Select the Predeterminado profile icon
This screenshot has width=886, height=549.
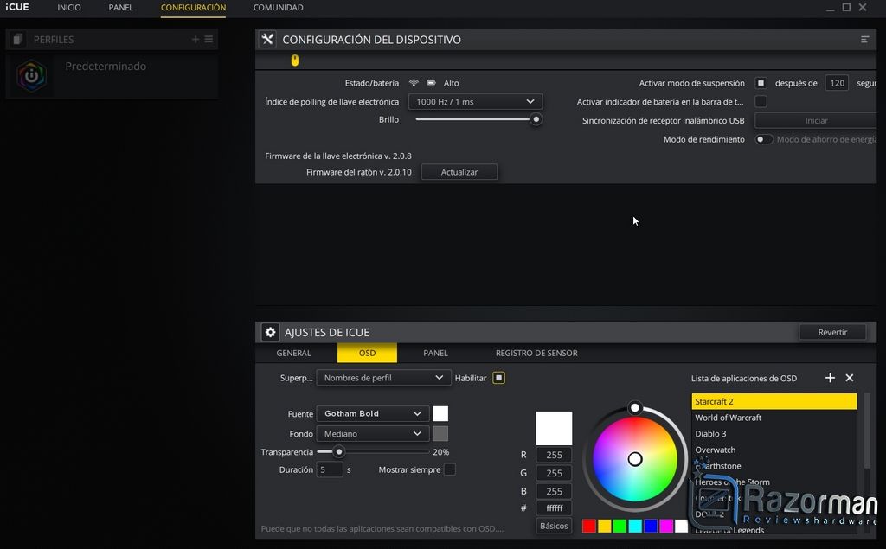click(31, 76)
